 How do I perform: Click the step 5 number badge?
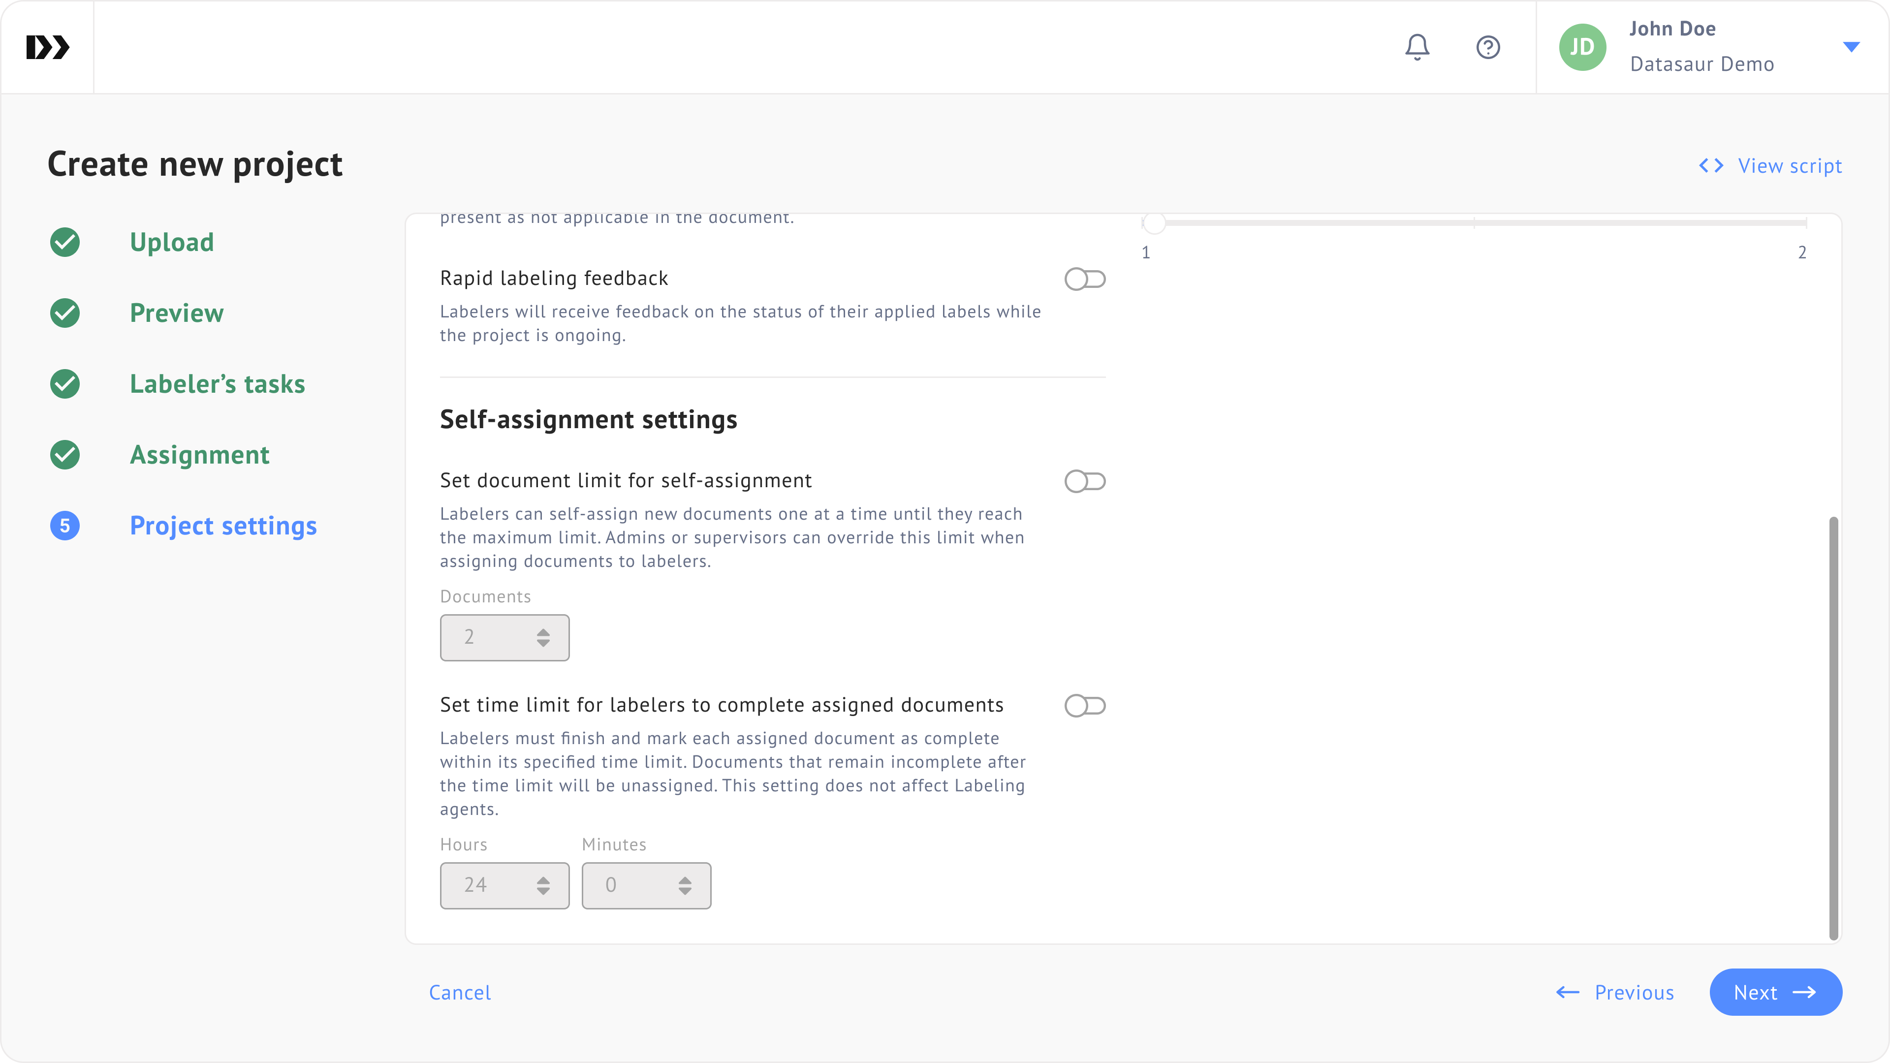[x=65, y=526]
